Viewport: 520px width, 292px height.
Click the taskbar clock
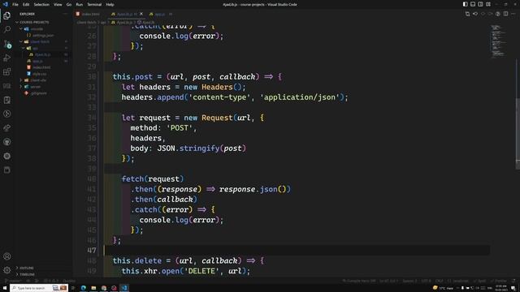[501, 288]
